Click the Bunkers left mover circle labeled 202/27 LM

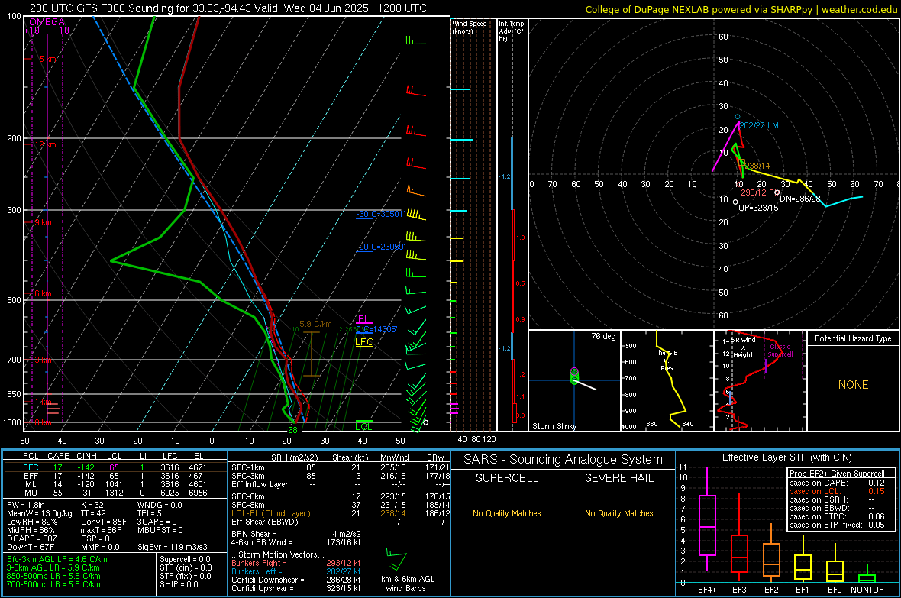(738, 117)
